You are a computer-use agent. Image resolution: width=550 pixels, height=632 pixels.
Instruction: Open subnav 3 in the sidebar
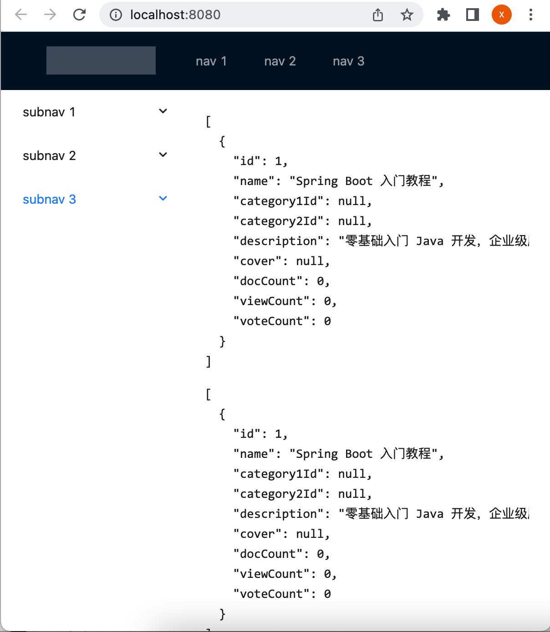pos(49,199)
